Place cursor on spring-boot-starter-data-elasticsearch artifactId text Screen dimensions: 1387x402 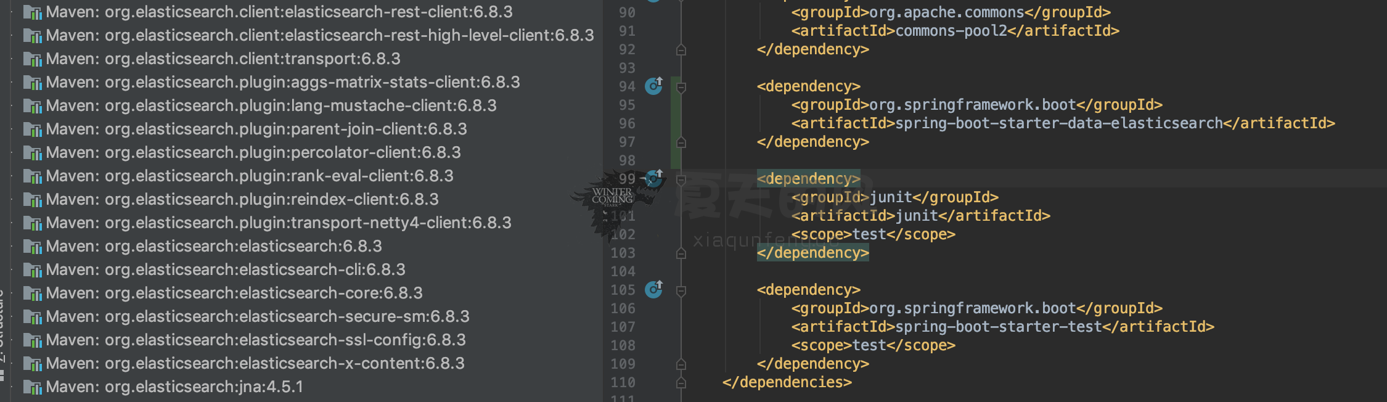coord(1058,123)
